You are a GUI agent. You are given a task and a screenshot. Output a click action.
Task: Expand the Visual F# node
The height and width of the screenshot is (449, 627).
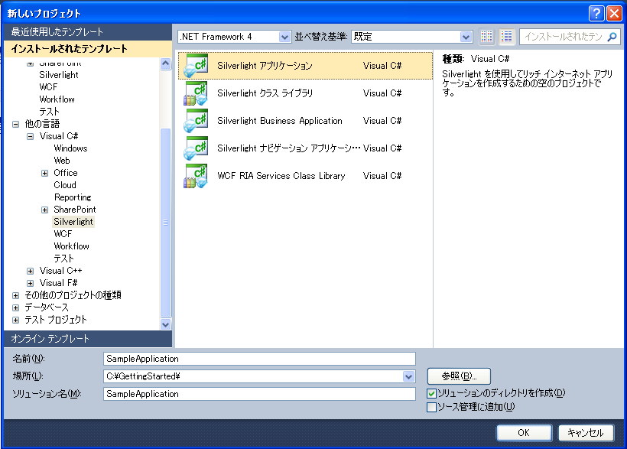30,283
